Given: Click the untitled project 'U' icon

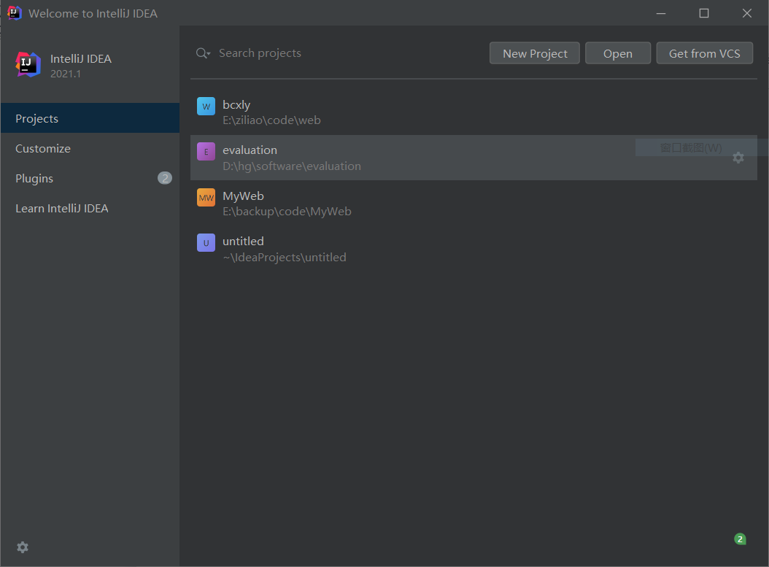Looking at the screenshot, I should point(206,242).
